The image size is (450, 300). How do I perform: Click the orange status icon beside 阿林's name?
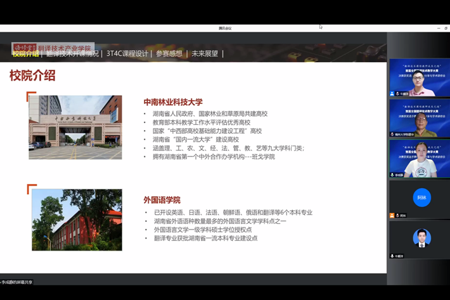pos(392,216)
